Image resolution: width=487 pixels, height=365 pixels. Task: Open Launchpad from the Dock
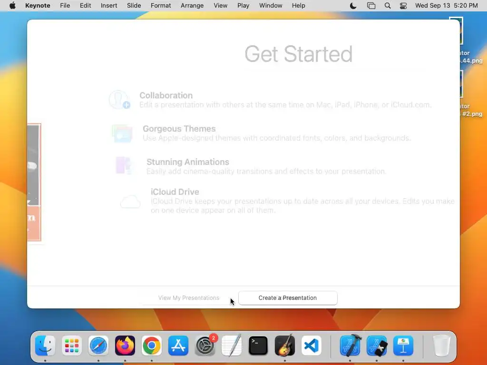click(72, 346)
